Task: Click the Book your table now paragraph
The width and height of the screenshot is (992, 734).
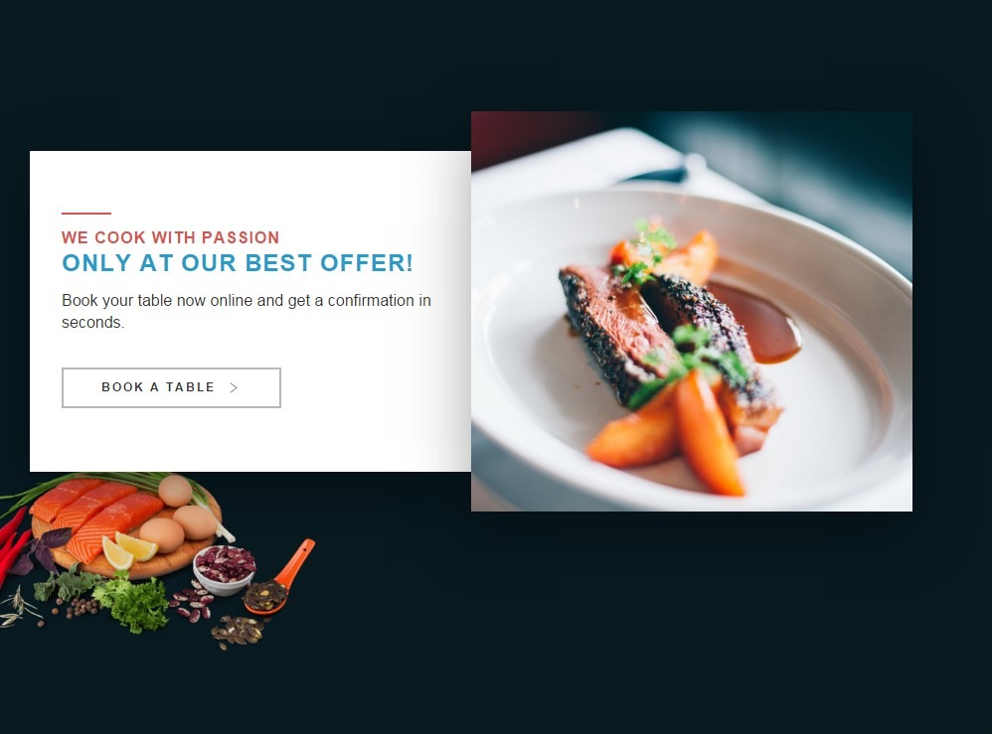Action: click(x=247, y=311)
